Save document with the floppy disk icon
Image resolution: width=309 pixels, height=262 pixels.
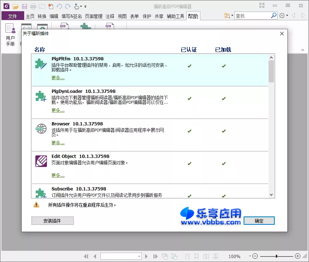25,7
